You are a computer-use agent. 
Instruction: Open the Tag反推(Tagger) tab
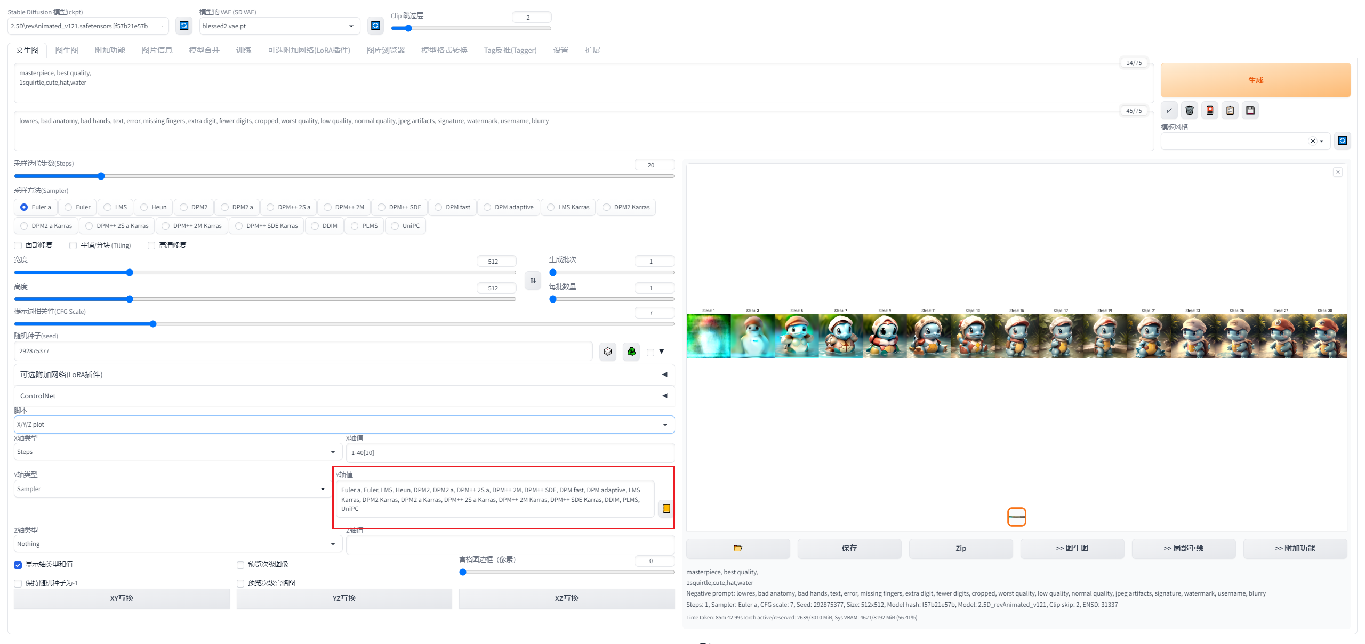pos(510,50)
